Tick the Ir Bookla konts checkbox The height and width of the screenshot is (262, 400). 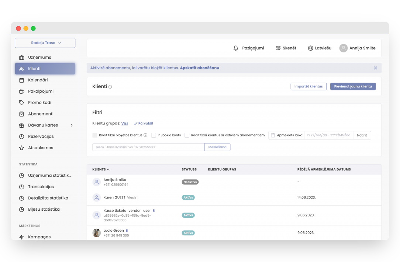coord(154,135)
